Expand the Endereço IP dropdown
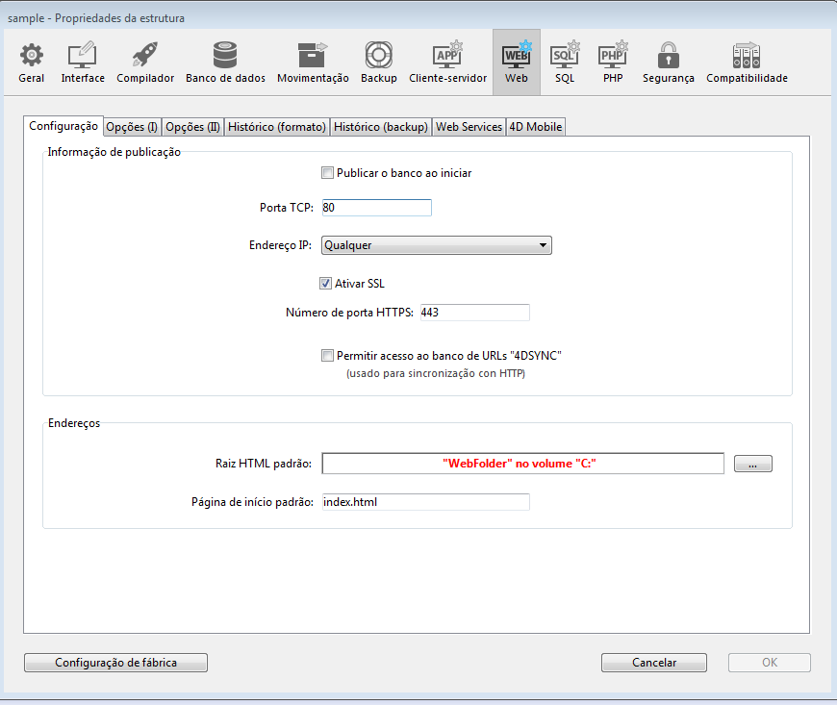Screen dimensions: 837x705 436,245
